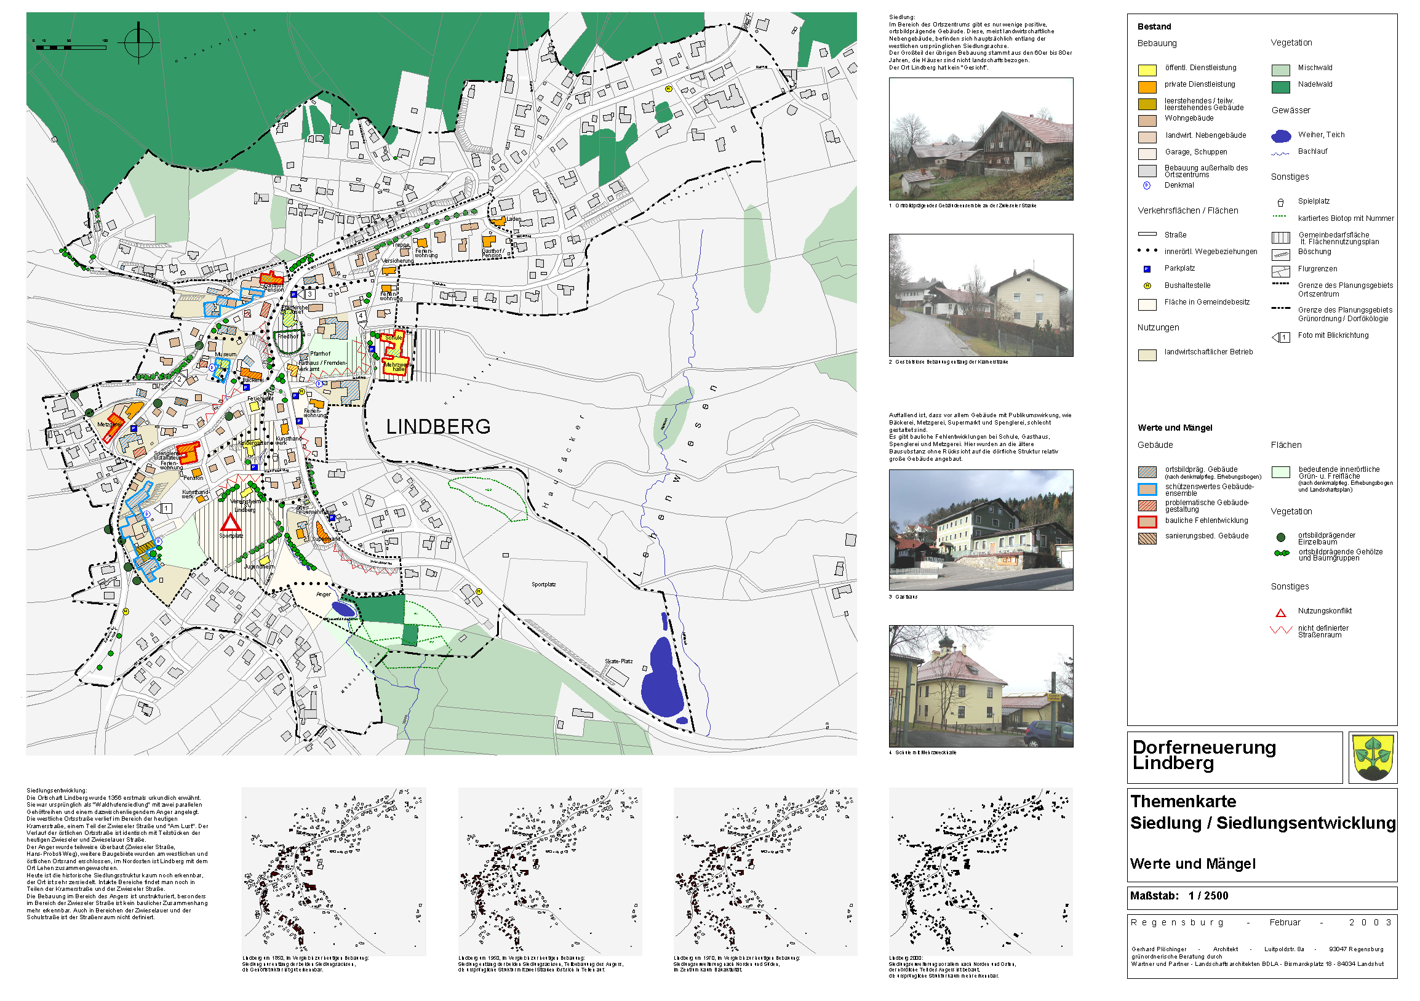Click the red Nutzungskonflikt triangle on Sportplatz
This screenshot has height=1001, width=1420.
[231, 522]
